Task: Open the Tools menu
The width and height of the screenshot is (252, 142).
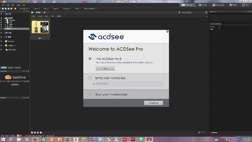Action: [18, 5]
